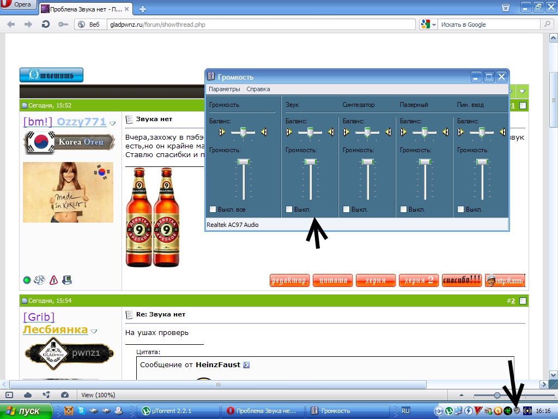Screen dimensions: 558x419
Task: Mute the Синтезатор channel checkbox
Action: (x=347, y=209)
